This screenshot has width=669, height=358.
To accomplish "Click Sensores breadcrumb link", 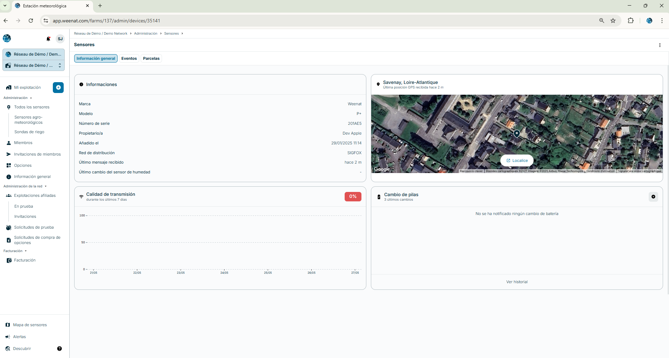I will click(x=171, y=34).
